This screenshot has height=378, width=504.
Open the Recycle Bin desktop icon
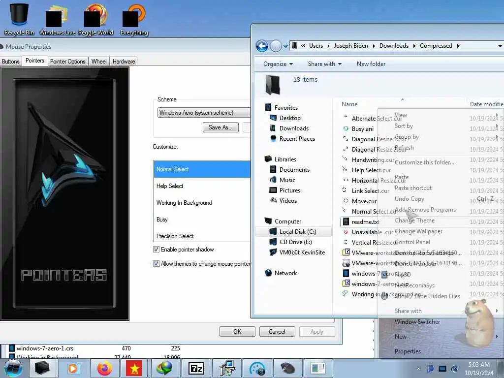pyautogui.click(x=19, y=18)
